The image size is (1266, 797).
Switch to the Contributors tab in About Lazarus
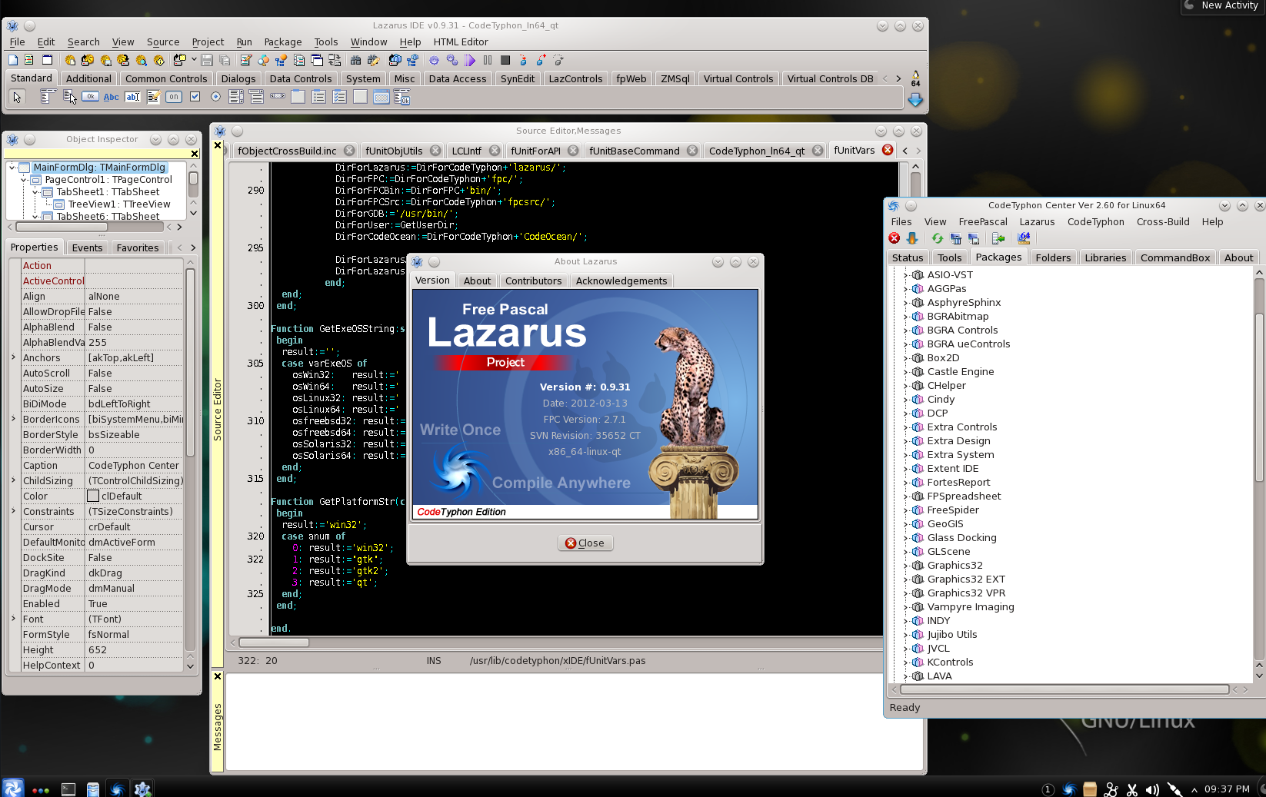point(533,281)
